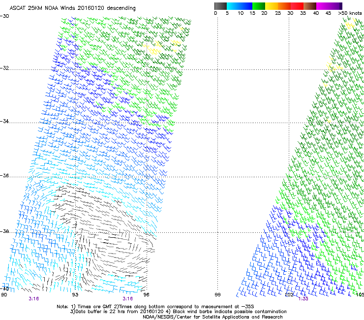Click the color scale label 15
Screen dimensions: 364x320
coord(252,13)
